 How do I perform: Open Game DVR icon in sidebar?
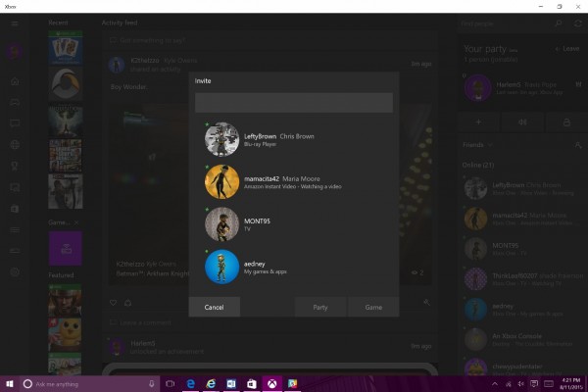(15, 187)
